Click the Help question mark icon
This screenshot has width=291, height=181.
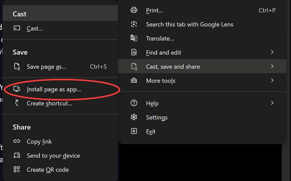click(x=134, y=103)
